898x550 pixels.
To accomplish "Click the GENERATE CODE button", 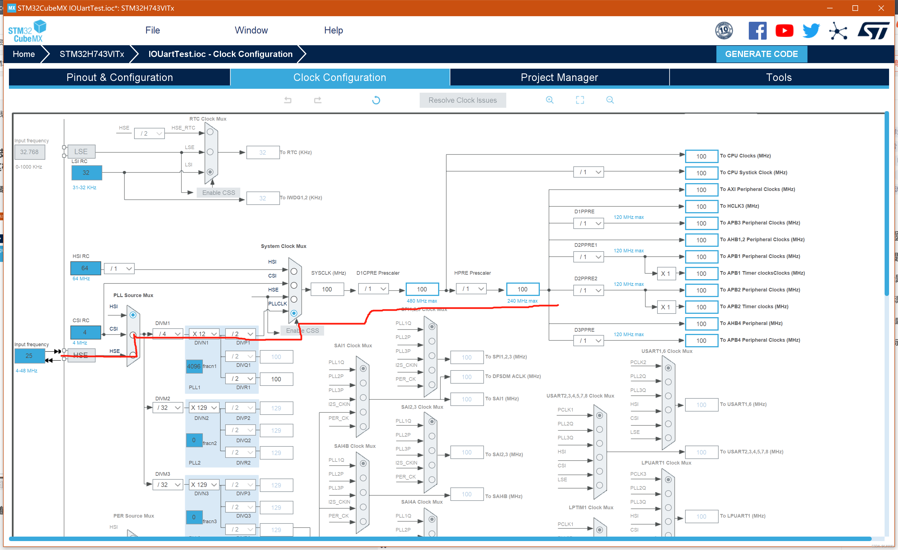I will point(761,54).
